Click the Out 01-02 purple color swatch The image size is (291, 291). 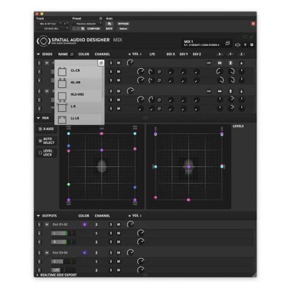click(84, 224)
